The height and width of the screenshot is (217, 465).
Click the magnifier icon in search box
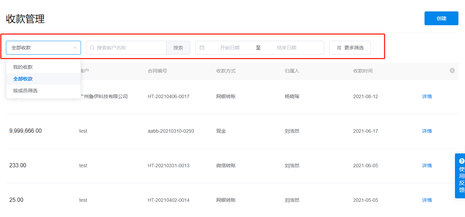coord(92,48)
